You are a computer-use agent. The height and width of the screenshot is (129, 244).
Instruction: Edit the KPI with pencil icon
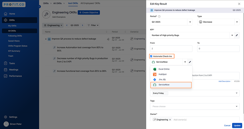click(237, 35)
